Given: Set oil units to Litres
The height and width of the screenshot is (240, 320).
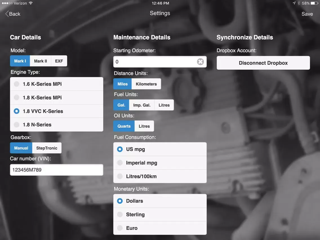Looking at the screenshot, I should [x=144, y=126].
